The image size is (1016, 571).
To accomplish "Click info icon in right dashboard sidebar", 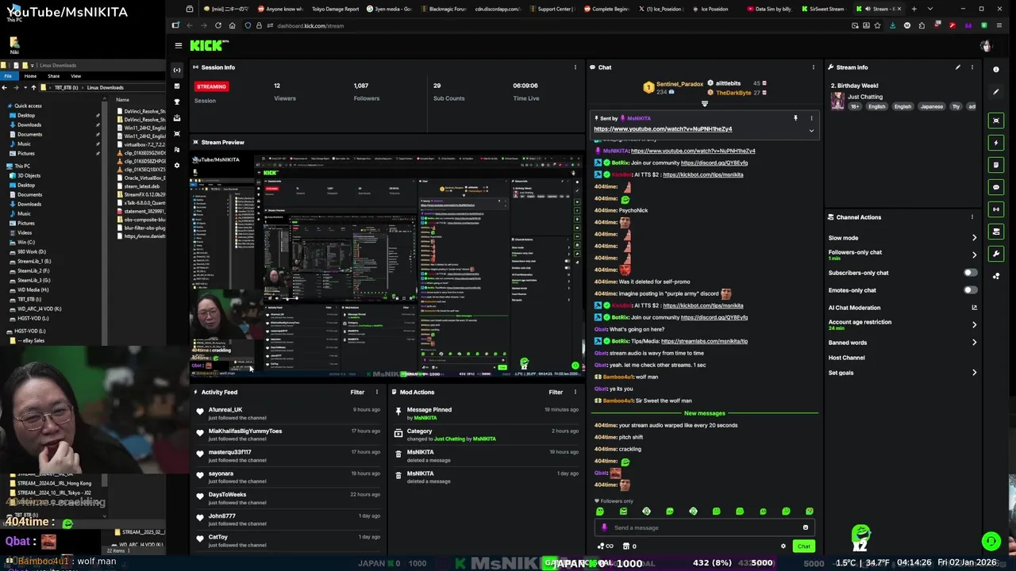I will pos(996,69).
